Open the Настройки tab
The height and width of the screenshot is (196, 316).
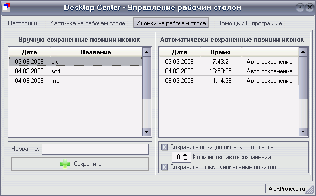point(23,23)
